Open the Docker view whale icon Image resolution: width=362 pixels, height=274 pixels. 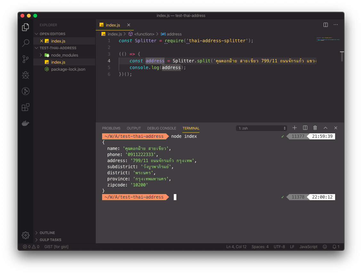26,123
